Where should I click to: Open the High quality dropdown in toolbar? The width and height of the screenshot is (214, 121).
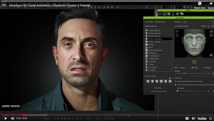(x=149, y=7)
